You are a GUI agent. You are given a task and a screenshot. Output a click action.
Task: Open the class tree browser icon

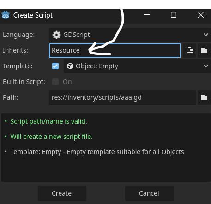(189, 50)
